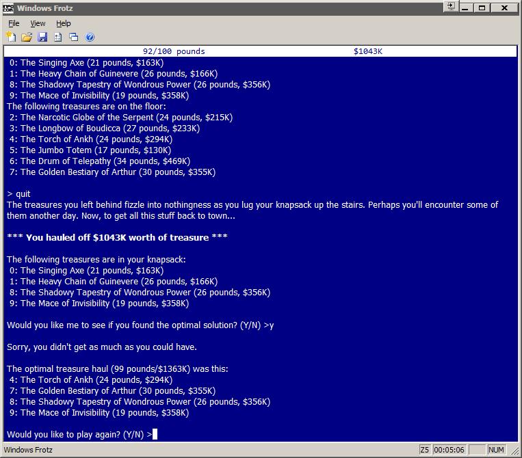Click 'Sorry, you didn't get as much' line

[102, 347]
